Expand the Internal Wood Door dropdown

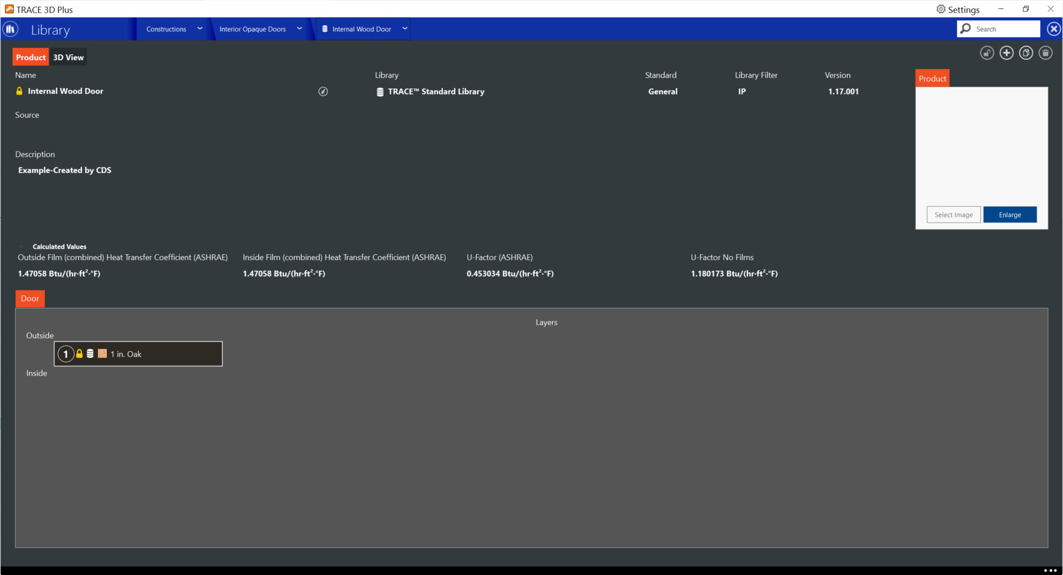click(x=405, y=29)
